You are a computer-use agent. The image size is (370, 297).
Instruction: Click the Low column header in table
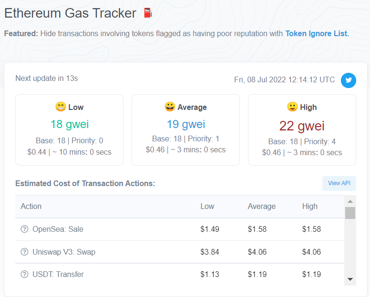pos(207,206)
